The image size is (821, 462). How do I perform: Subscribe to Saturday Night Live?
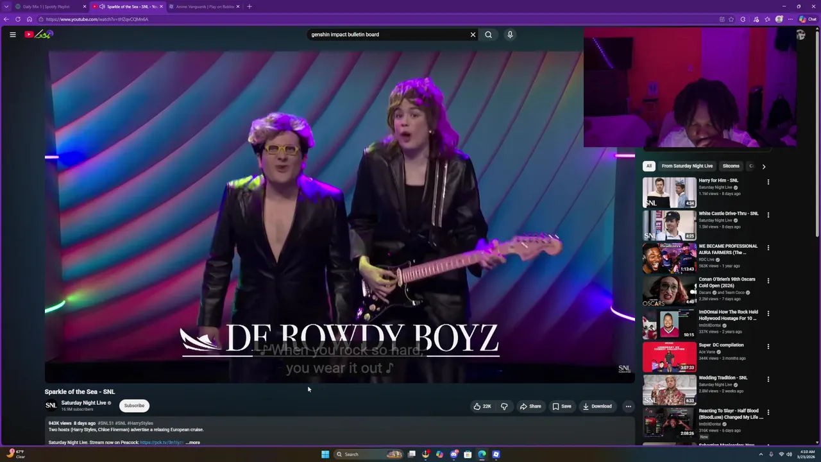coord(134,406)
